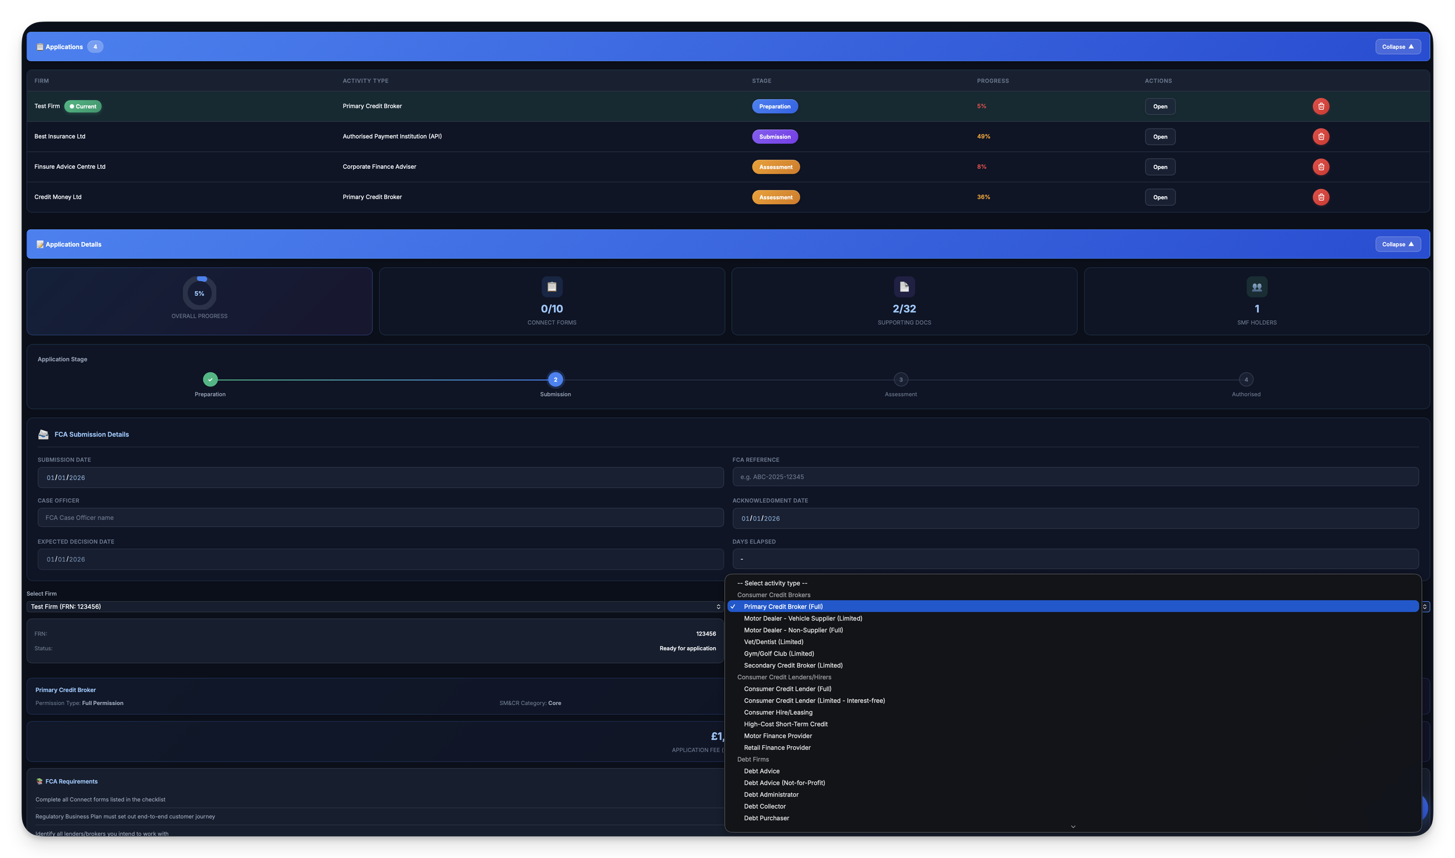Select stage 2 Submission in the stepper
Image resolution: width=1455 pixels, height=858 pixels.
(x=555, y=380)
